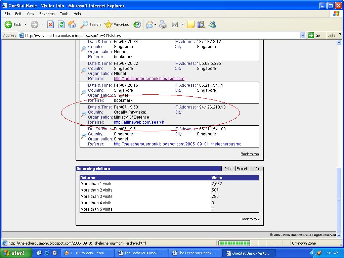This screenshot has height=258, width=344.
Task: Click the Research book icon
Action: point(201,24)
